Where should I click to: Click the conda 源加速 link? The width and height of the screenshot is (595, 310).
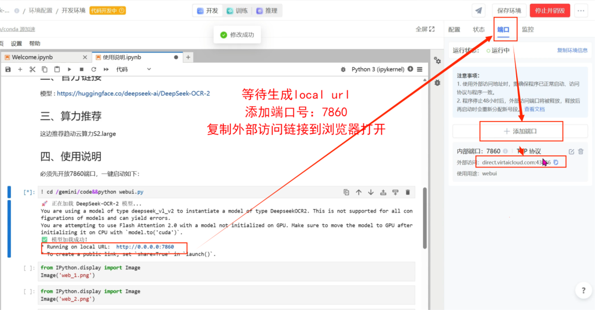(18, 29)
